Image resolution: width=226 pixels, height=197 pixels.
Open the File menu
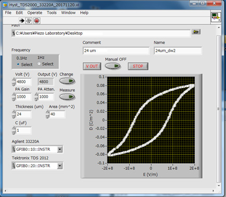tap(8, 13)
